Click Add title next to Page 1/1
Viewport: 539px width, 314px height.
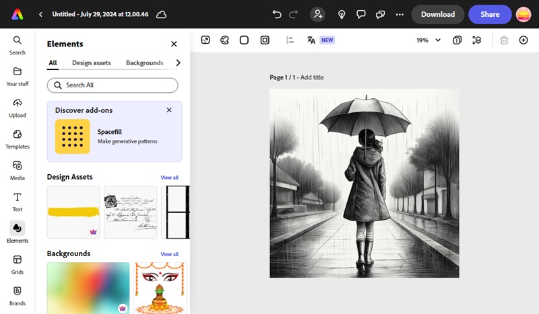pyautogui.click(x=312, y=77)
